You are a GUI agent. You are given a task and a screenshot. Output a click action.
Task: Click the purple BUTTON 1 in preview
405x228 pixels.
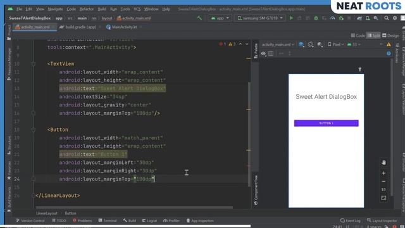327,123
